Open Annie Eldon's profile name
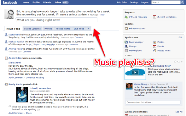This screenshot has height=116, width=186. point(15,58)
